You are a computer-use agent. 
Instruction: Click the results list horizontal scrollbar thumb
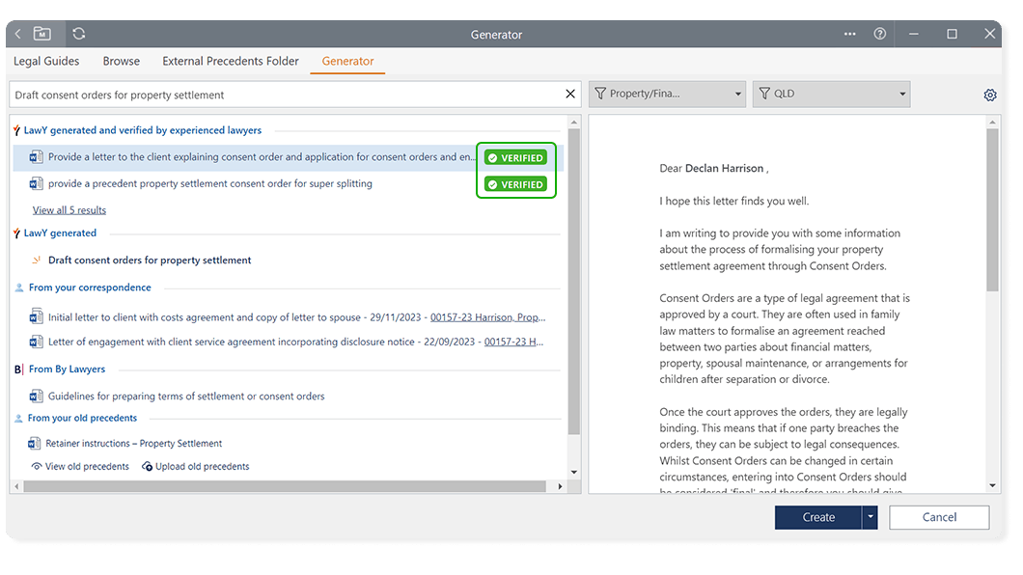coord(285,486)
